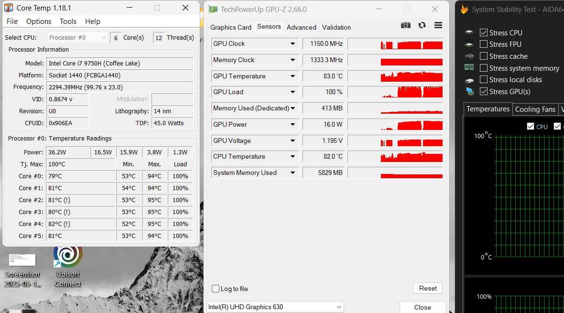564x313 pixels.
Task: Open the GPU Load sensor dropdown
Action: (x=293, y=92)
